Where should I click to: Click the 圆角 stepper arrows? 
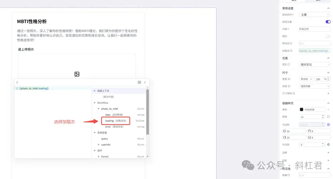[323, 117]
